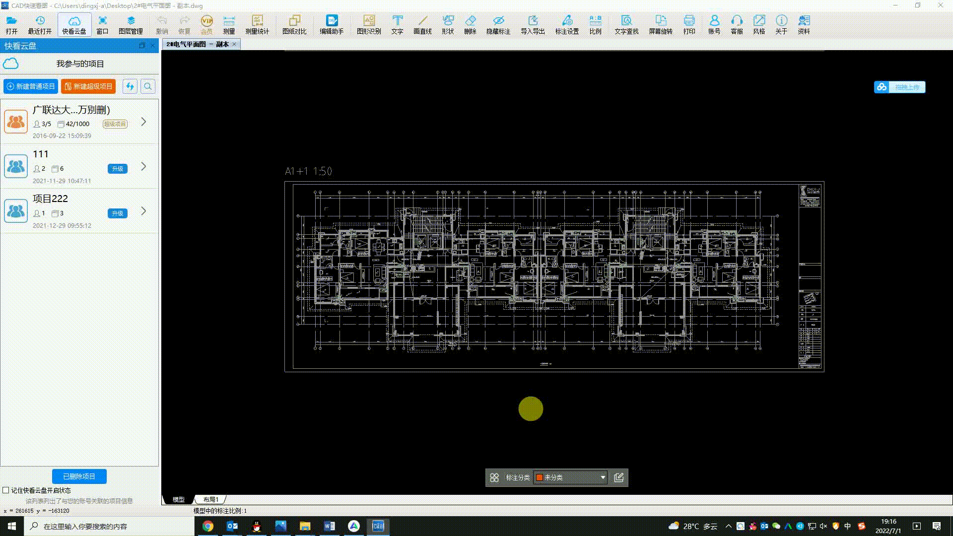Click the 拖拽上传 upload button

900,87
